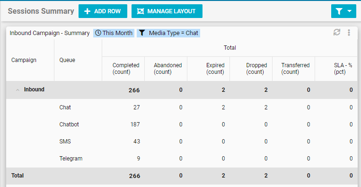
Task: Click the refresh icon on summary widget
Action: point(337,33)
